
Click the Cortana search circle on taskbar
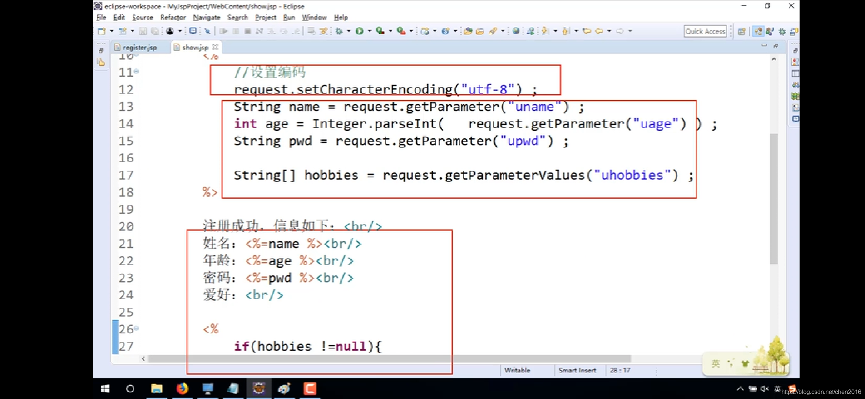click(x=130, y=389)
